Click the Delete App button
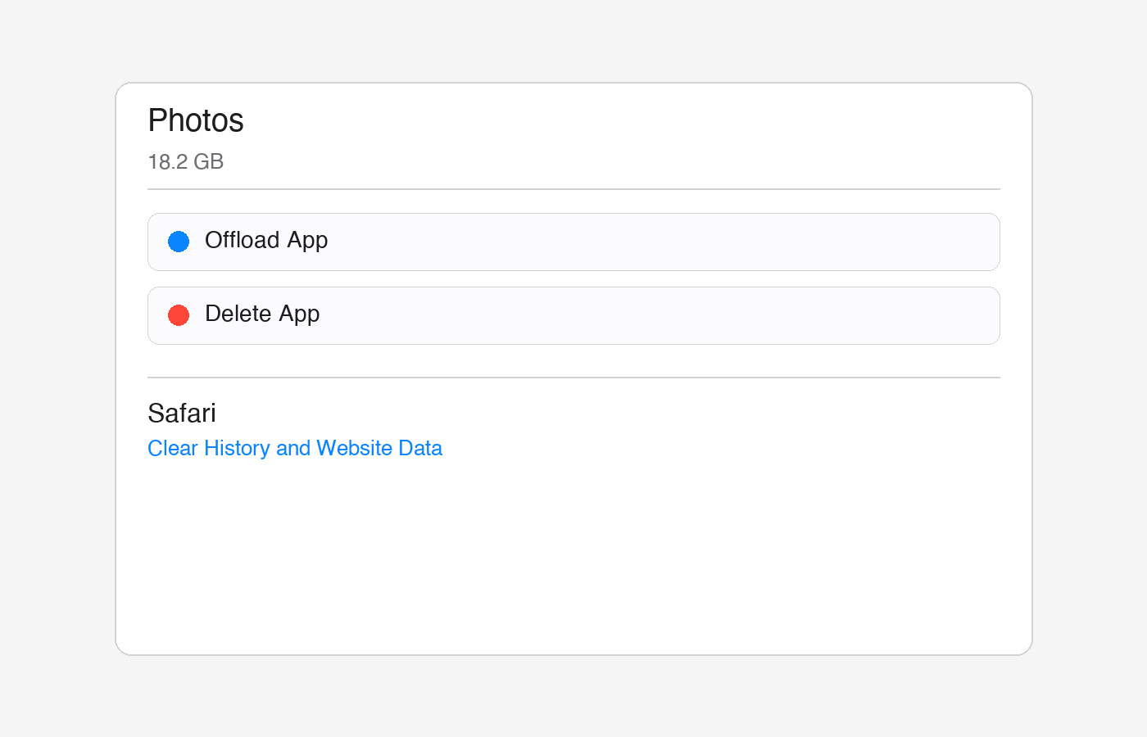This screenshot has height=737, width=1147. coord(573,315)
